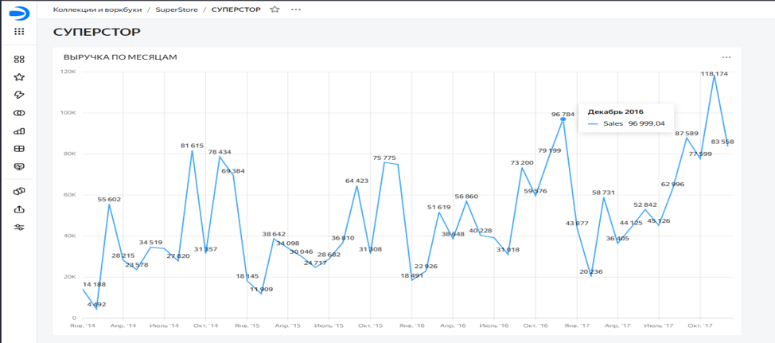Click the СУПЕРСТОР breadcrumb item
This screenshot has width=775, height=343.
point(236,10)
